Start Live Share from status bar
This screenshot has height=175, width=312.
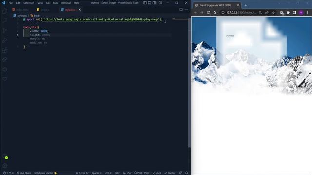(x=24, y=173)
